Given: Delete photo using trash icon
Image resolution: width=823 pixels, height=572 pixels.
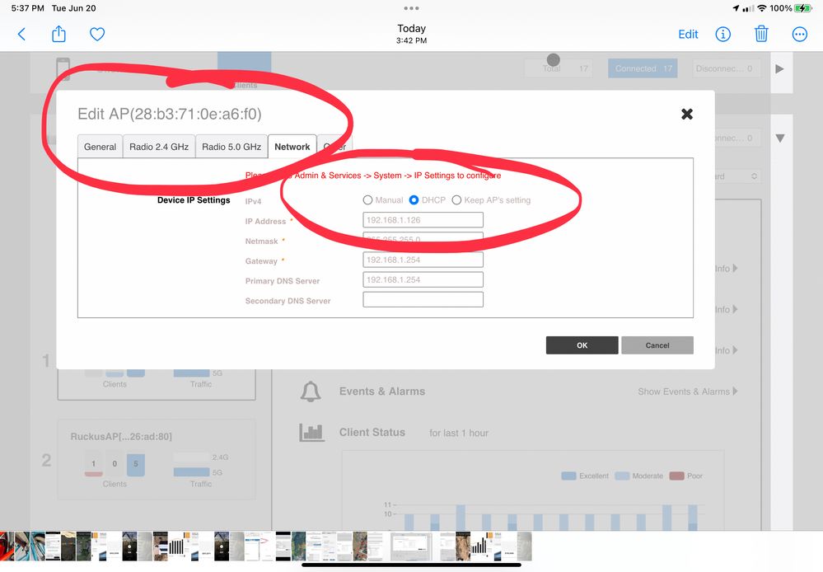Looking at the screenshot, I should point(761,34).
